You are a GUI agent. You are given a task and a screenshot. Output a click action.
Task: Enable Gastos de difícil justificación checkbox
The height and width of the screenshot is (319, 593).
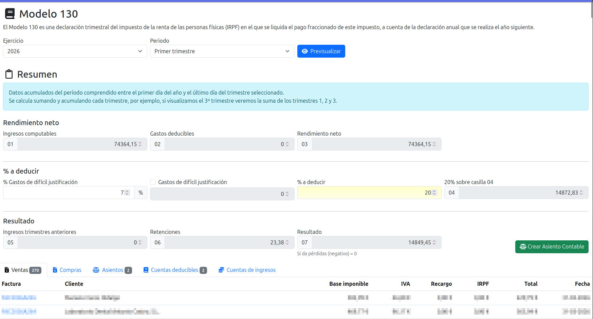[153, 182]
